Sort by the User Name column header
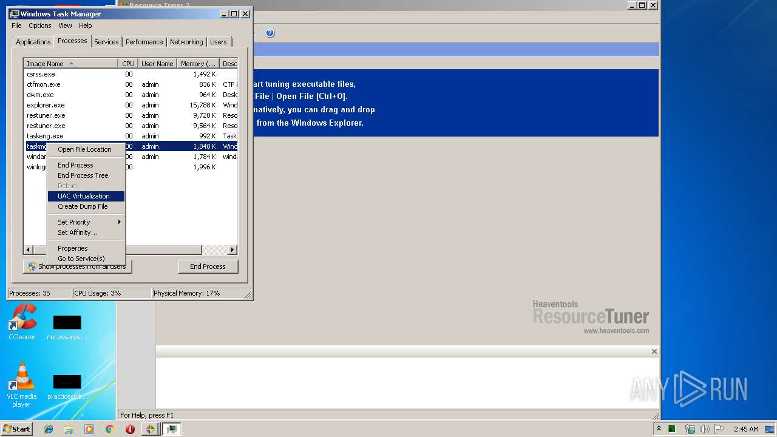777x437 pixels. click(x=157, y=64)
